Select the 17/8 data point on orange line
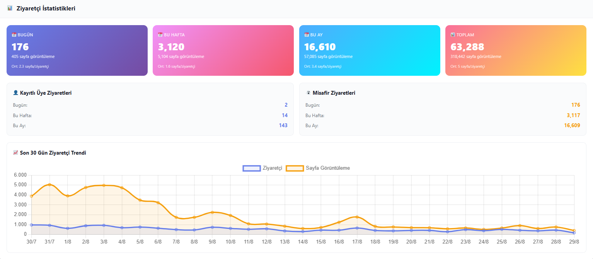 click(x=357, y=217)
